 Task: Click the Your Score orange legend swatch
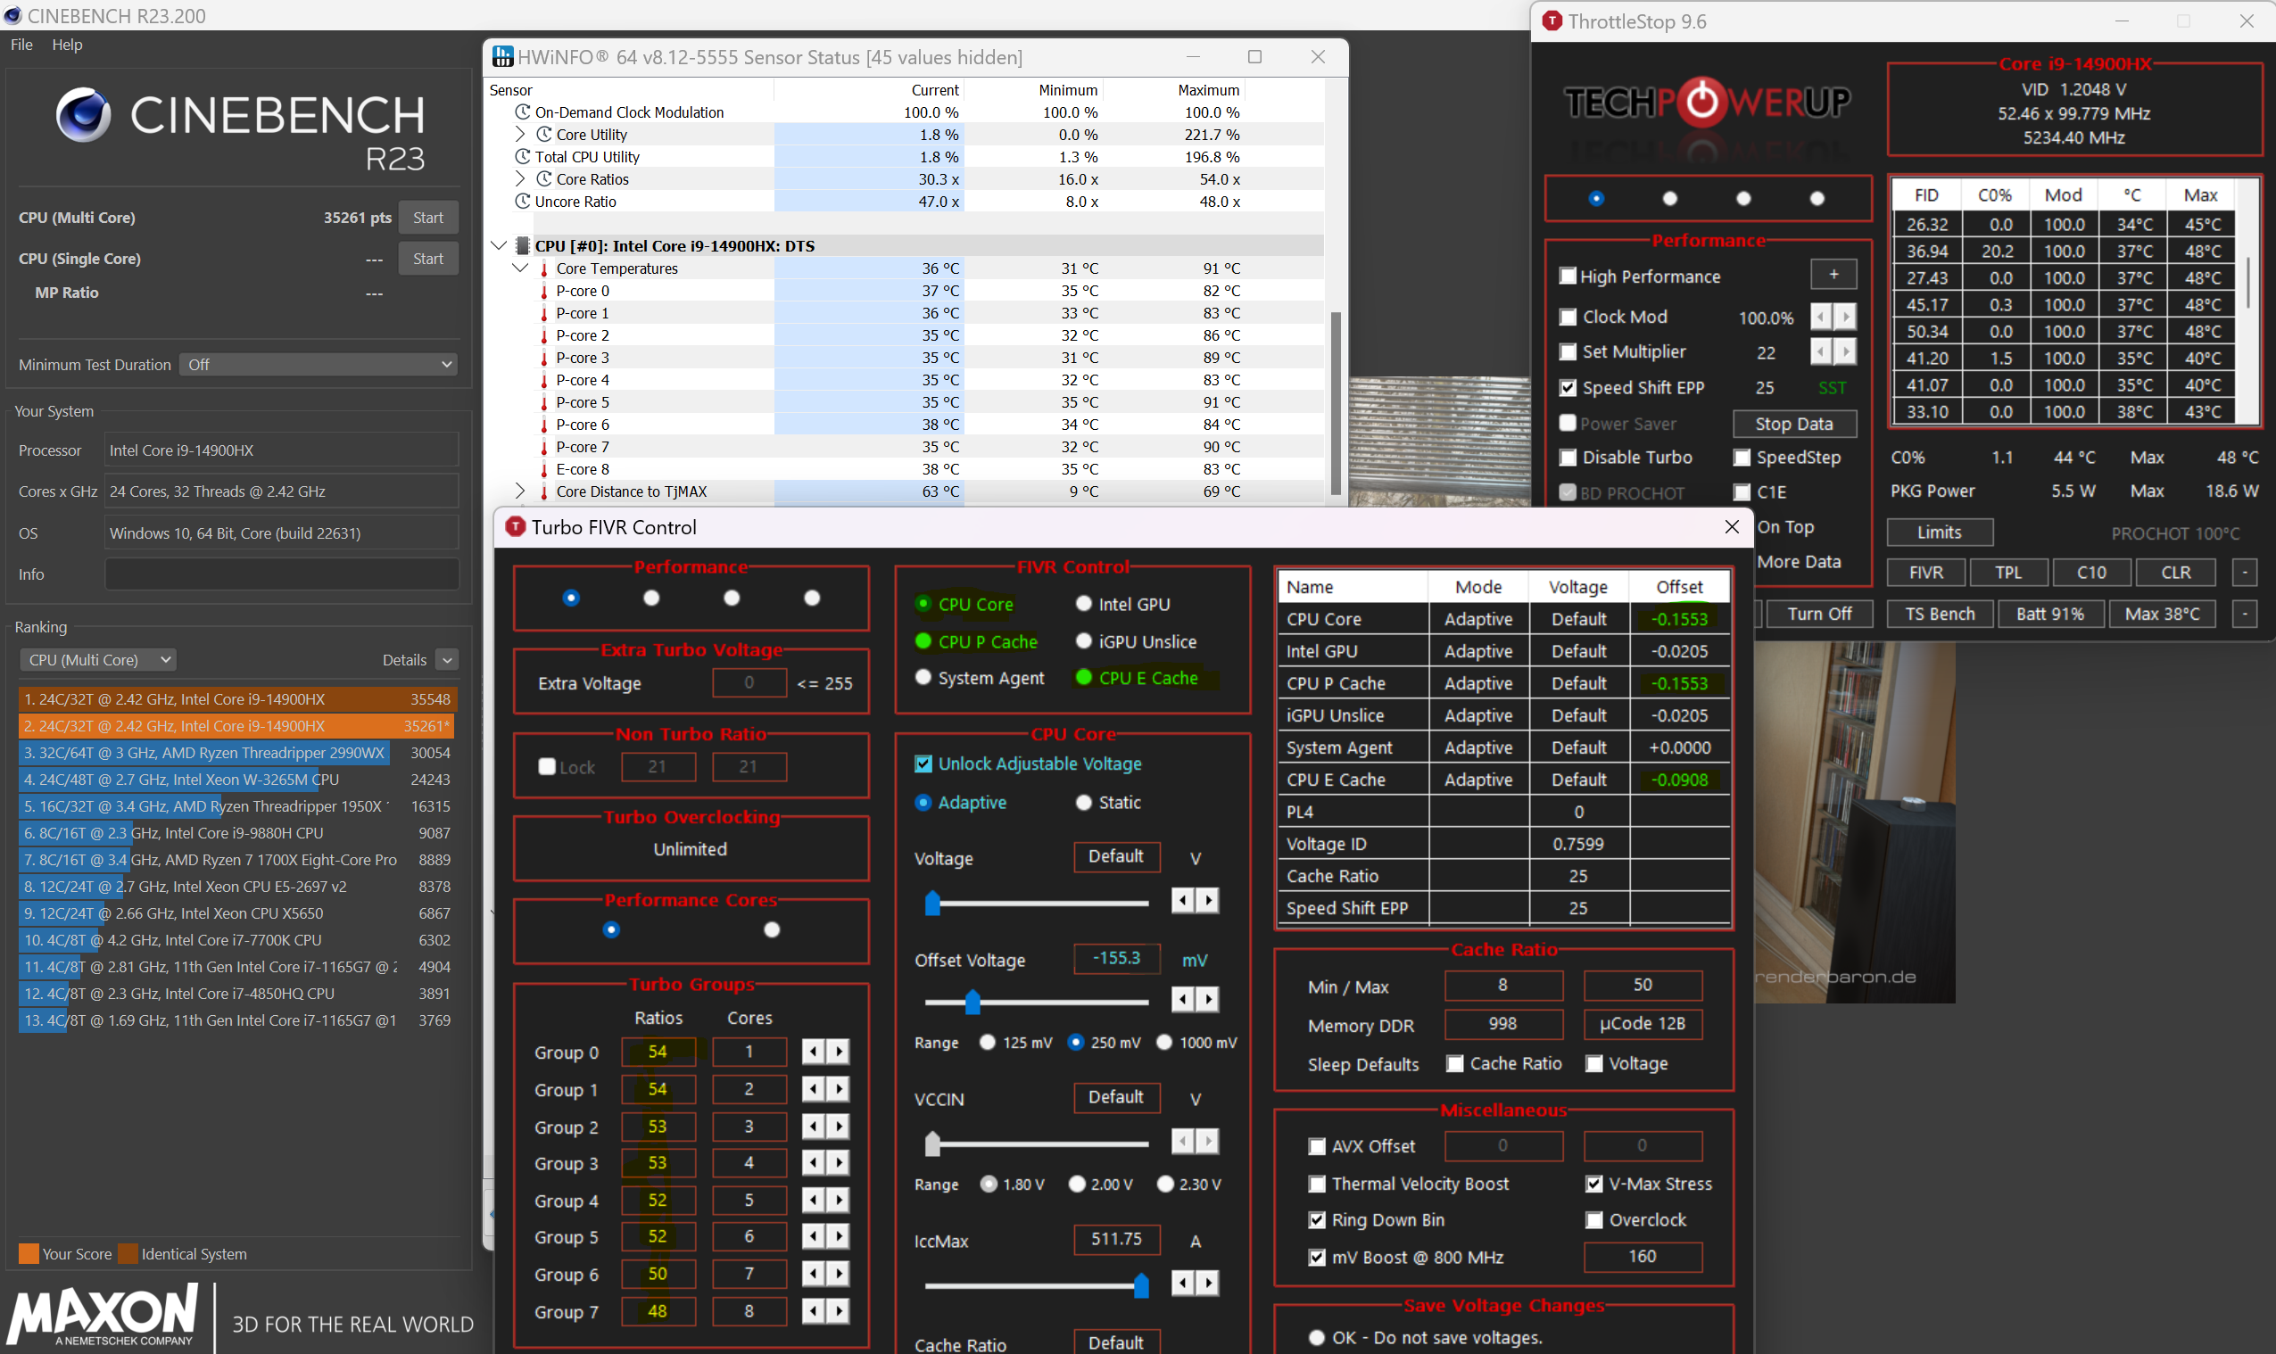tap(29, 1253)
